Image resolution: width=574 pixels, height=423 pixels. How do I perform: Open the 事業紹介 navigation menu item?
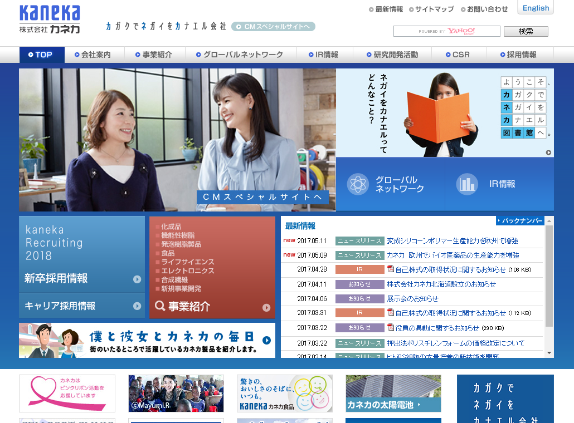(155, 55)
